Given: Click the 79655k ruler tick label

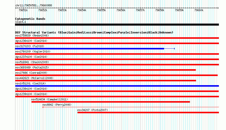Looking at the screenshot, I should (101, 10).
